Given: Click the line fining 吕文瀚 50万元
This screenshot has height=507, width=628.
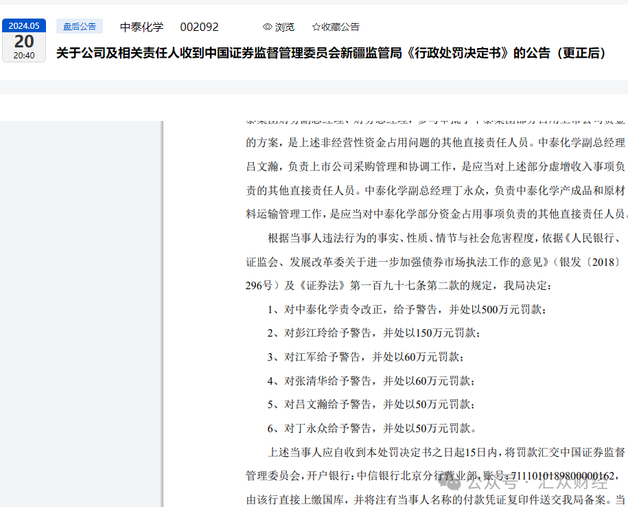Looking at the screenshot, I should (371, 405).
